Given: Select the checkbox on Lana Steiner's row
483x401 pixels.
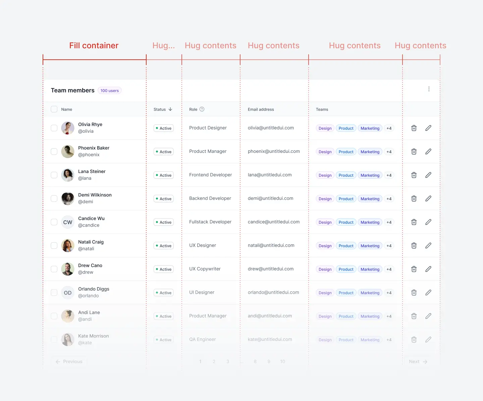Looking at the screenshot, I should pos(54,175).
